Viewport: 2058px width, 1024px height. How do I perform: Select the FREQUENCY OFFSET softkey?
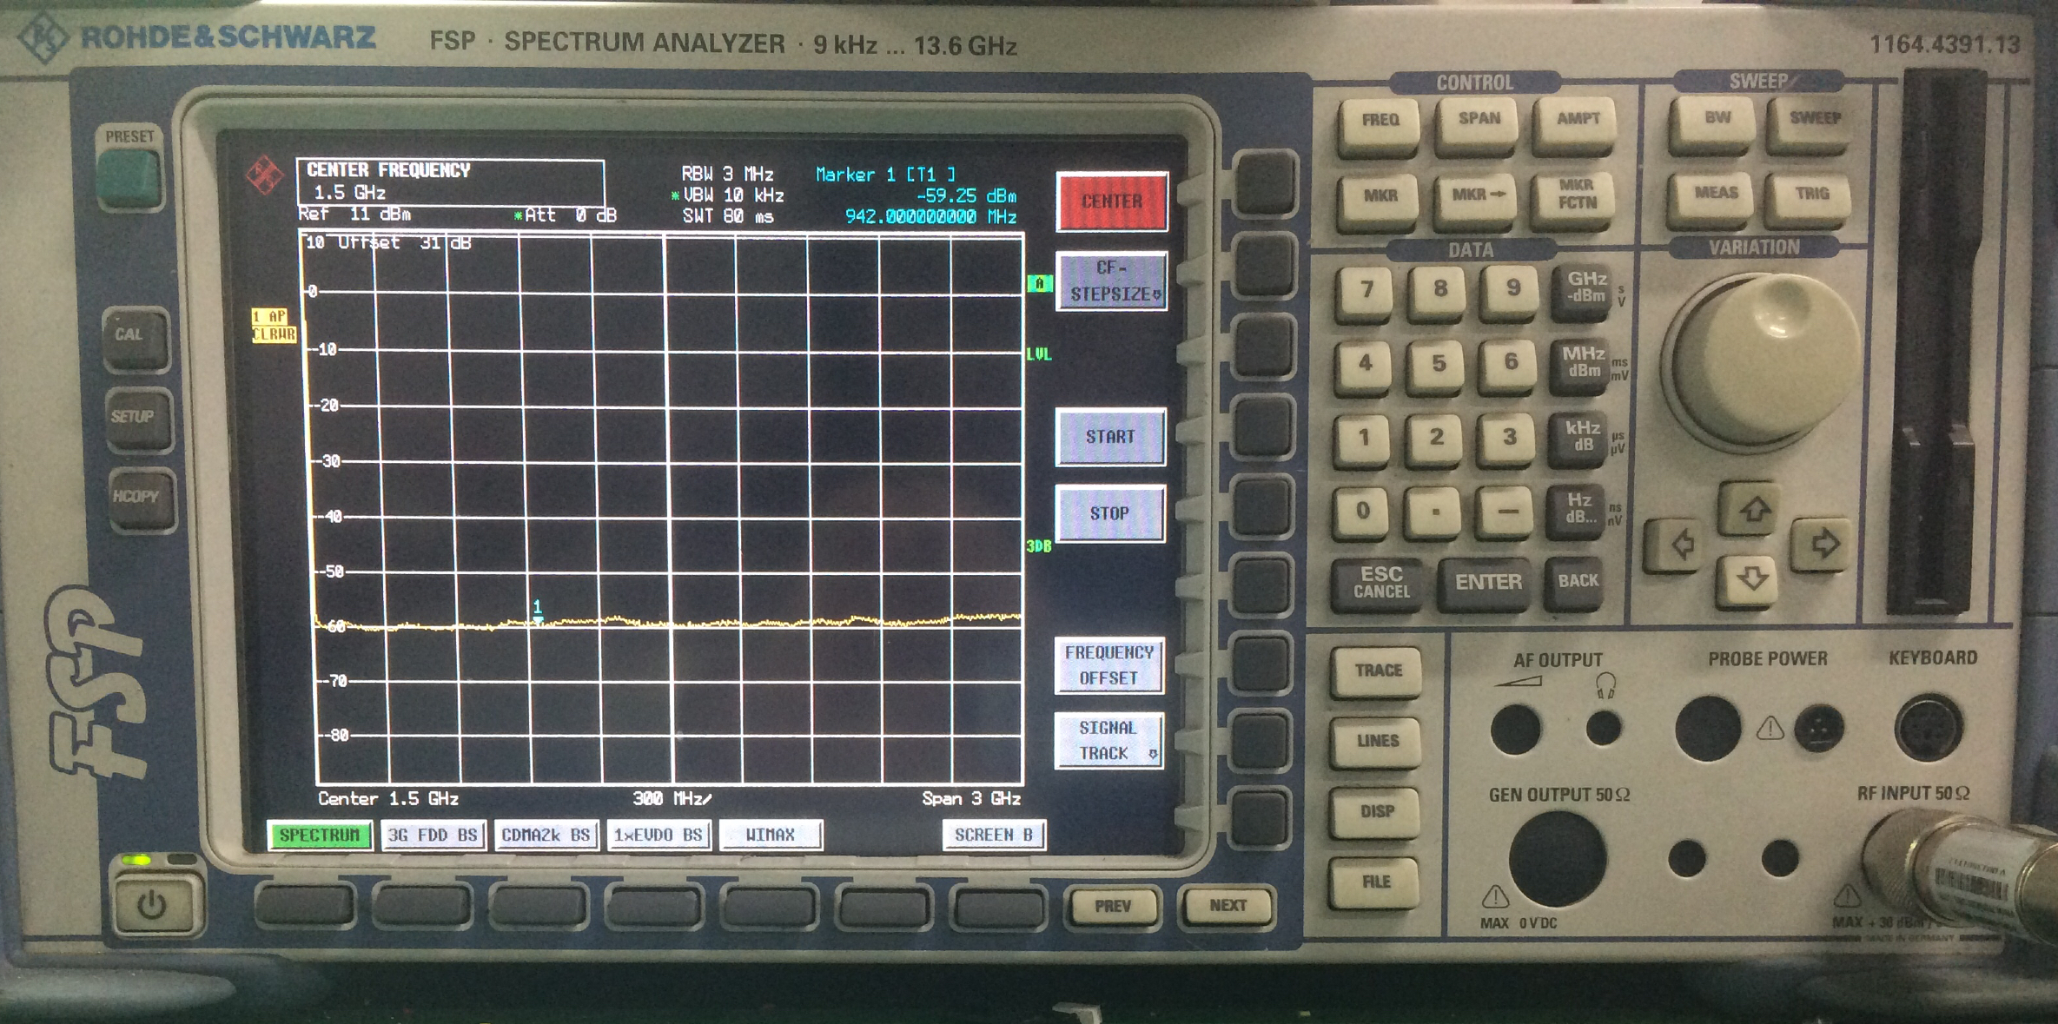pos(1108,665)
